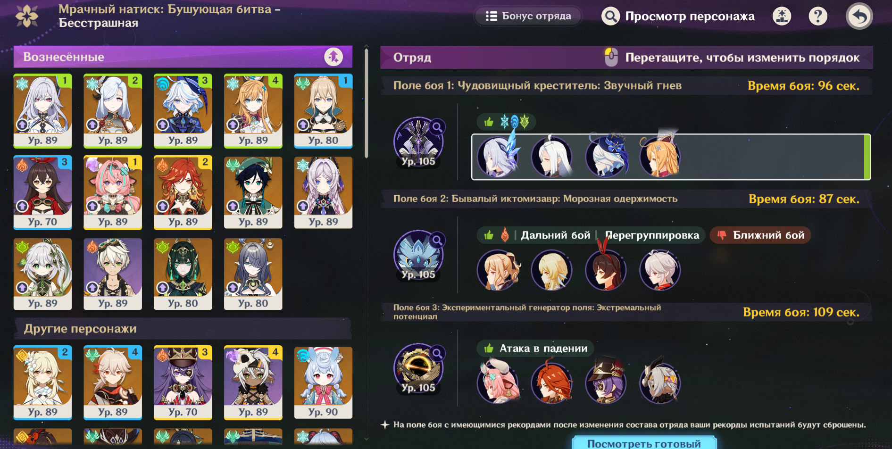Image resolution: width=892 pixels, height=449 pixels.
Task: Click the Атака в падении recommendation tag
Action: tap(535, 349)
